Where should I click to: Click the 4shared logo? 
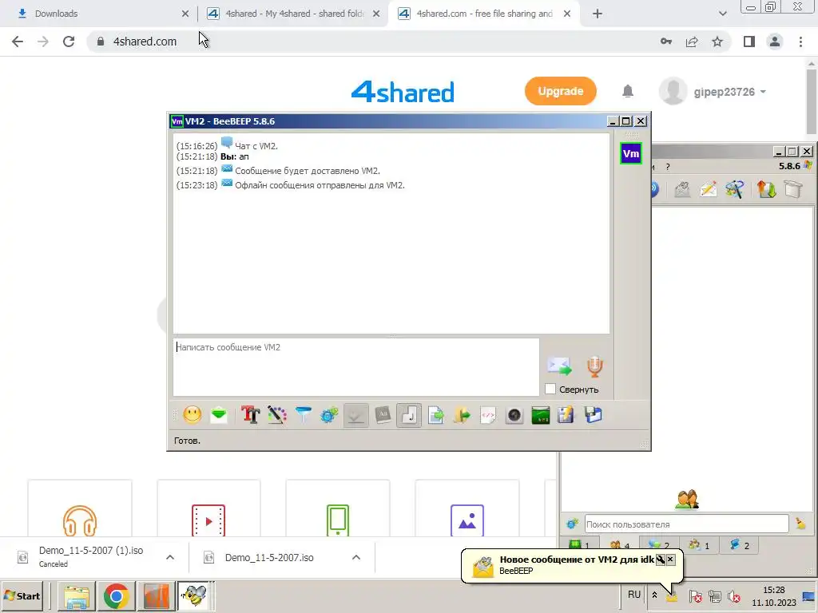pyautogui.click(x=403, y=92)
